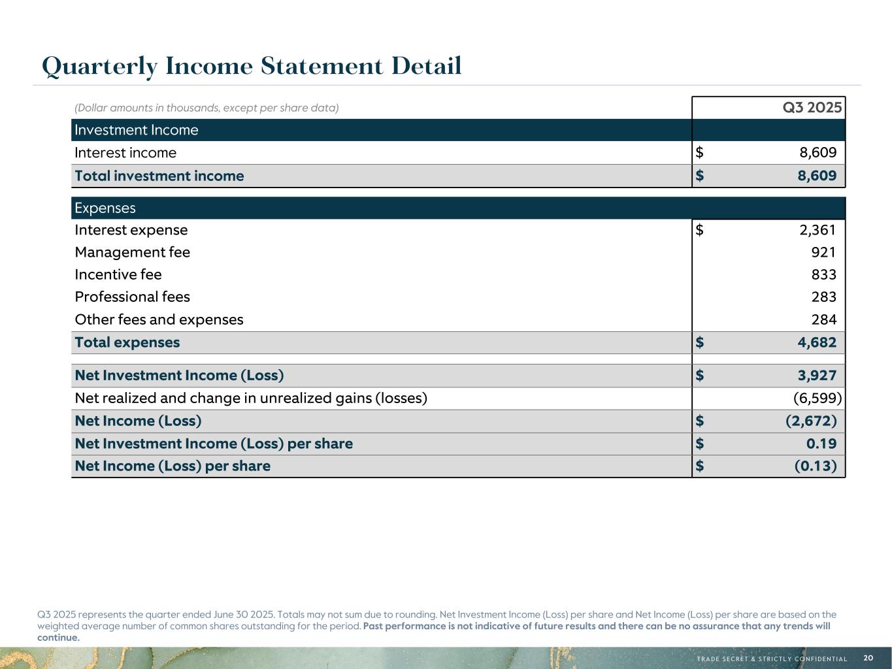The height and width of the screenshot is (669, 892).
Task: Click the net realized and unrealized gains label
Action: click(251, 398)
